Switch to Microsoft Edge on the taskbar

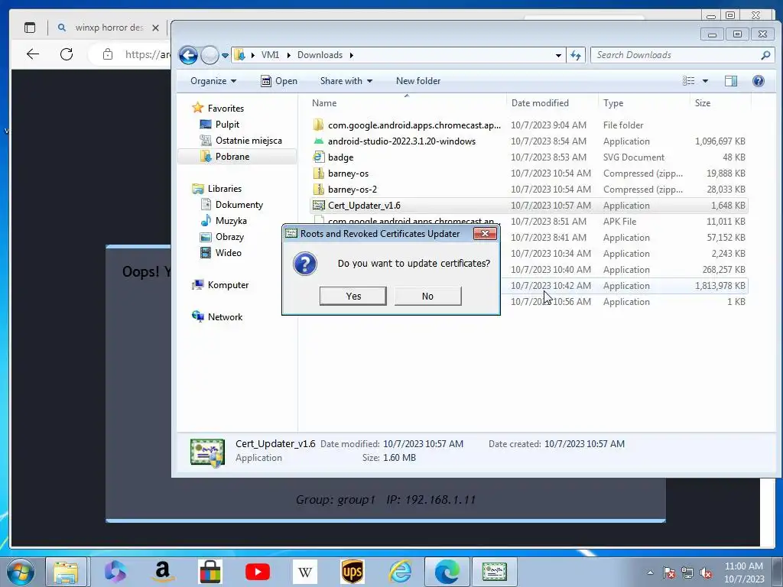click(447, 572)
